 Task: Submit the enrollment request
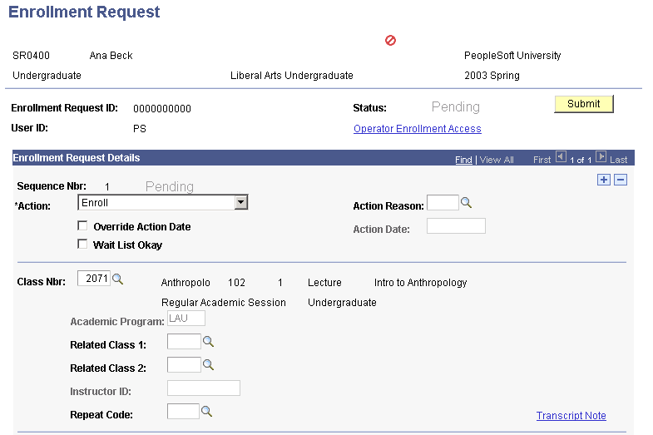[x=584, y=104]
